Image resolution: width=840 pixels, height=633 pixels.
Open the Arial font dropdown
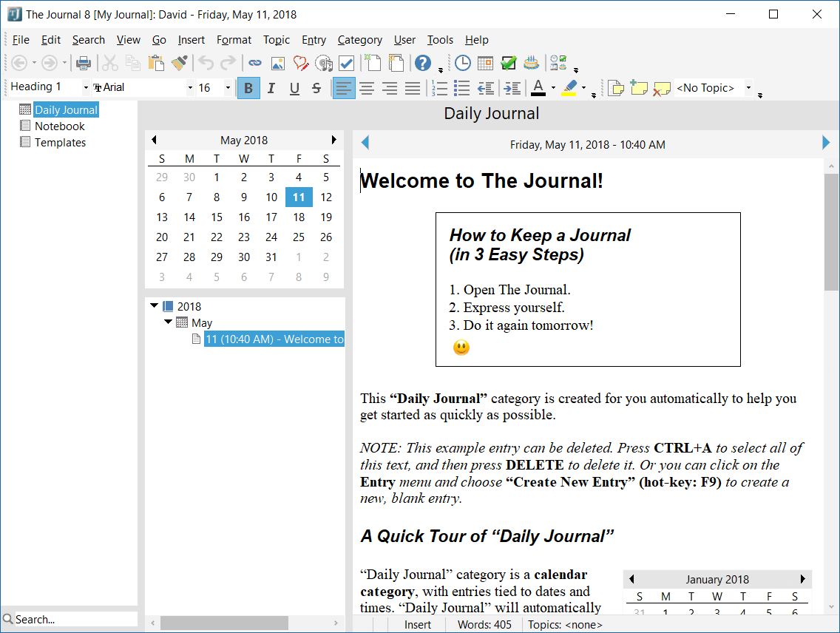point(189,87)
